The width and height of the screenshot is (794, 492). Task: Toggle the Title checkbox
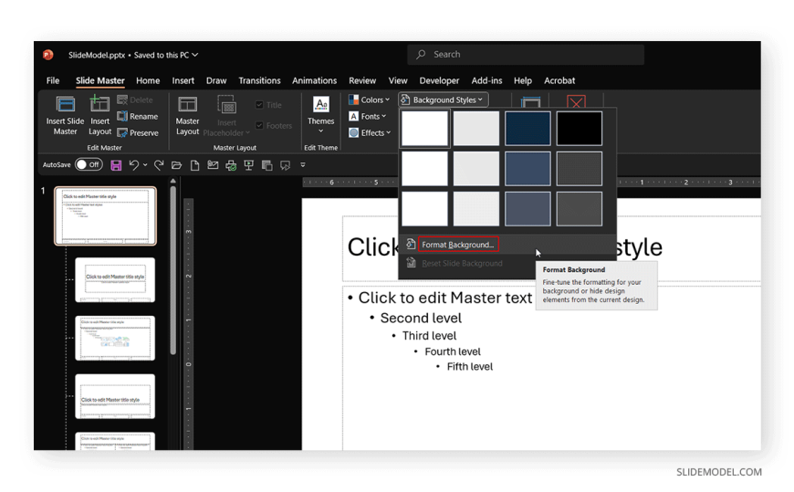[259, 105]
